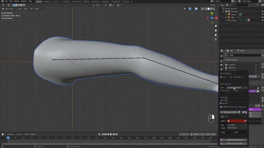Click the driver Expression input field

coord(233,100)
